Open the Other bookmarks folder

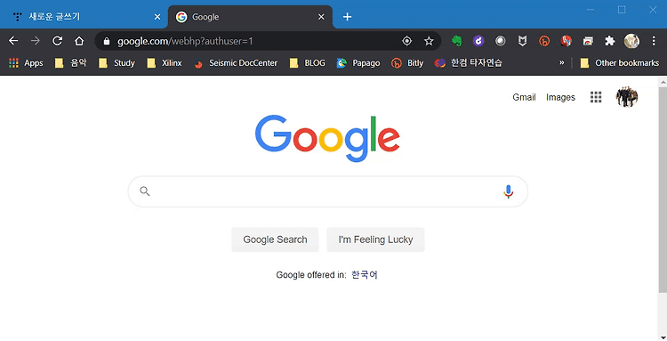pyautogui.click(x=619, y=63)
